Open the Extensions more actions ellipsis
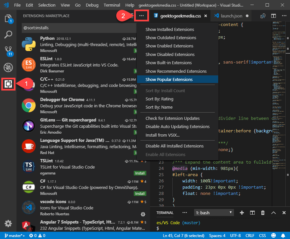The width and height of the screenshot is (290, 239). 141,15
